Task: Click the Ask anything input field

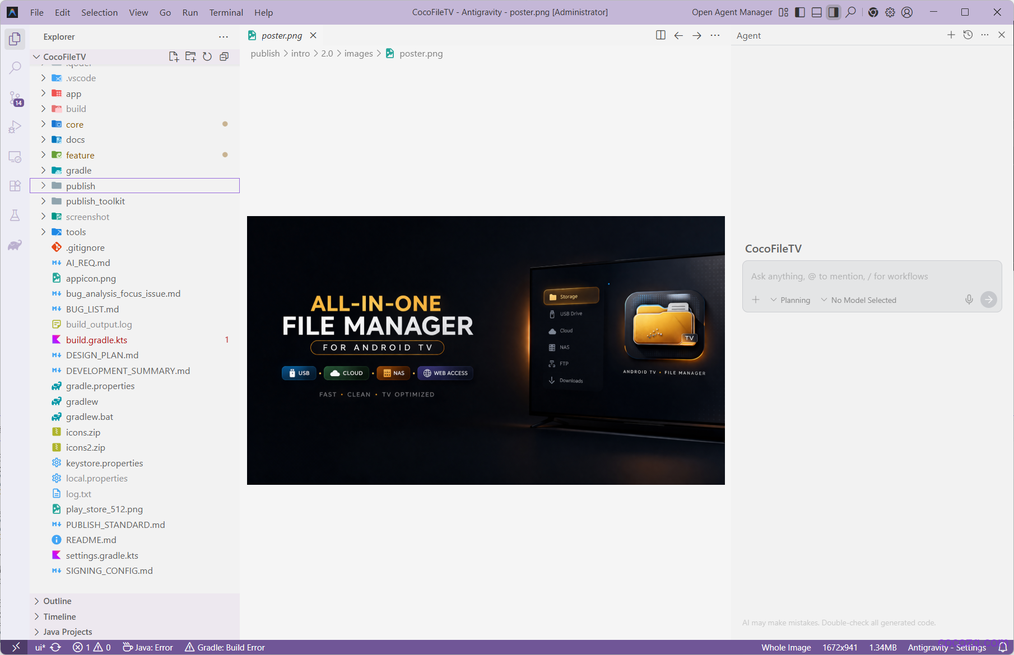Action: [x=872, y=276]
